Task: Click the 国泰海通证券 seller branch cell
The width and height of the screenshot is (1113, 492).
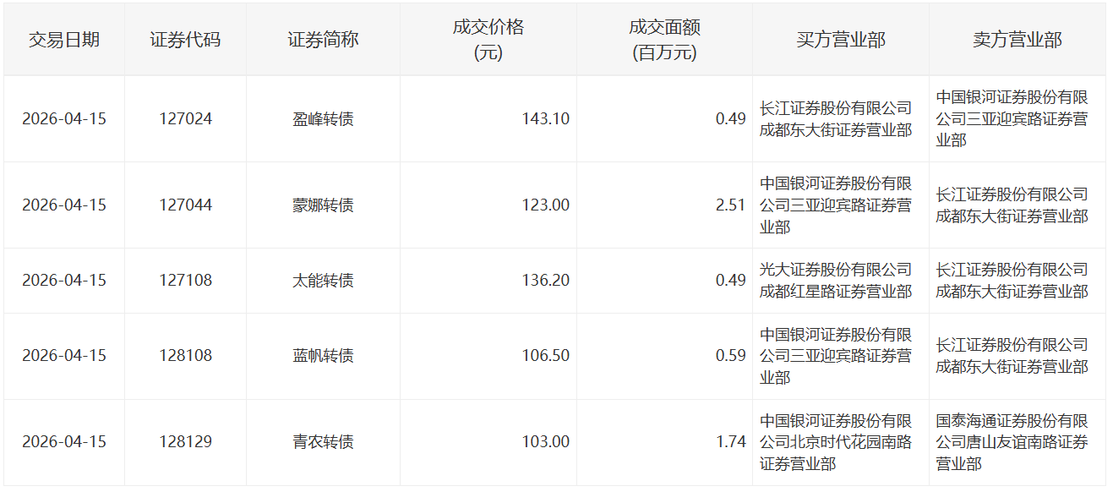Action: tap(1012, 442)
